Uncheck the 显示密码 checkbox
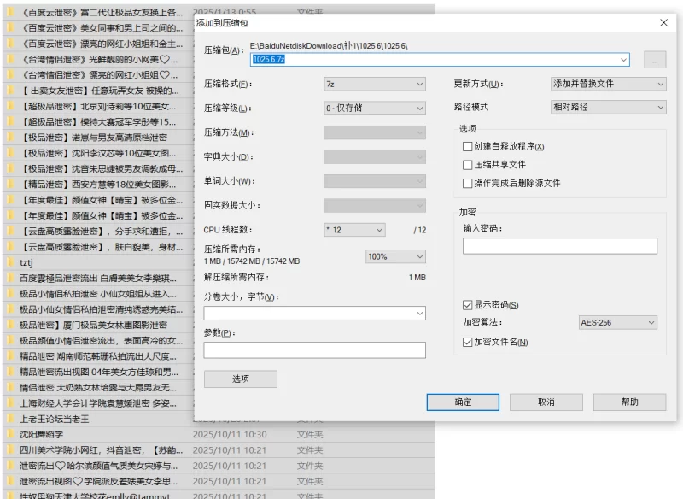683x499 pixels. (467, 305)
